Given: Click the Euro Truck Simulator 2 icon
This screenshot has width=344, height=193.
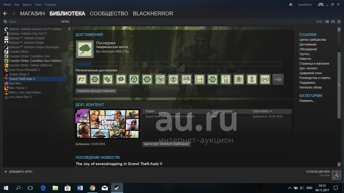Looking at the screenshot, I should tap(7, 70).
